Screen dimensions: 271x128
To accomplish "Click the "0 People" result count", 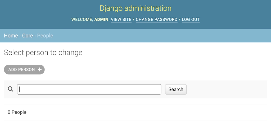I will tap(17, 112).
